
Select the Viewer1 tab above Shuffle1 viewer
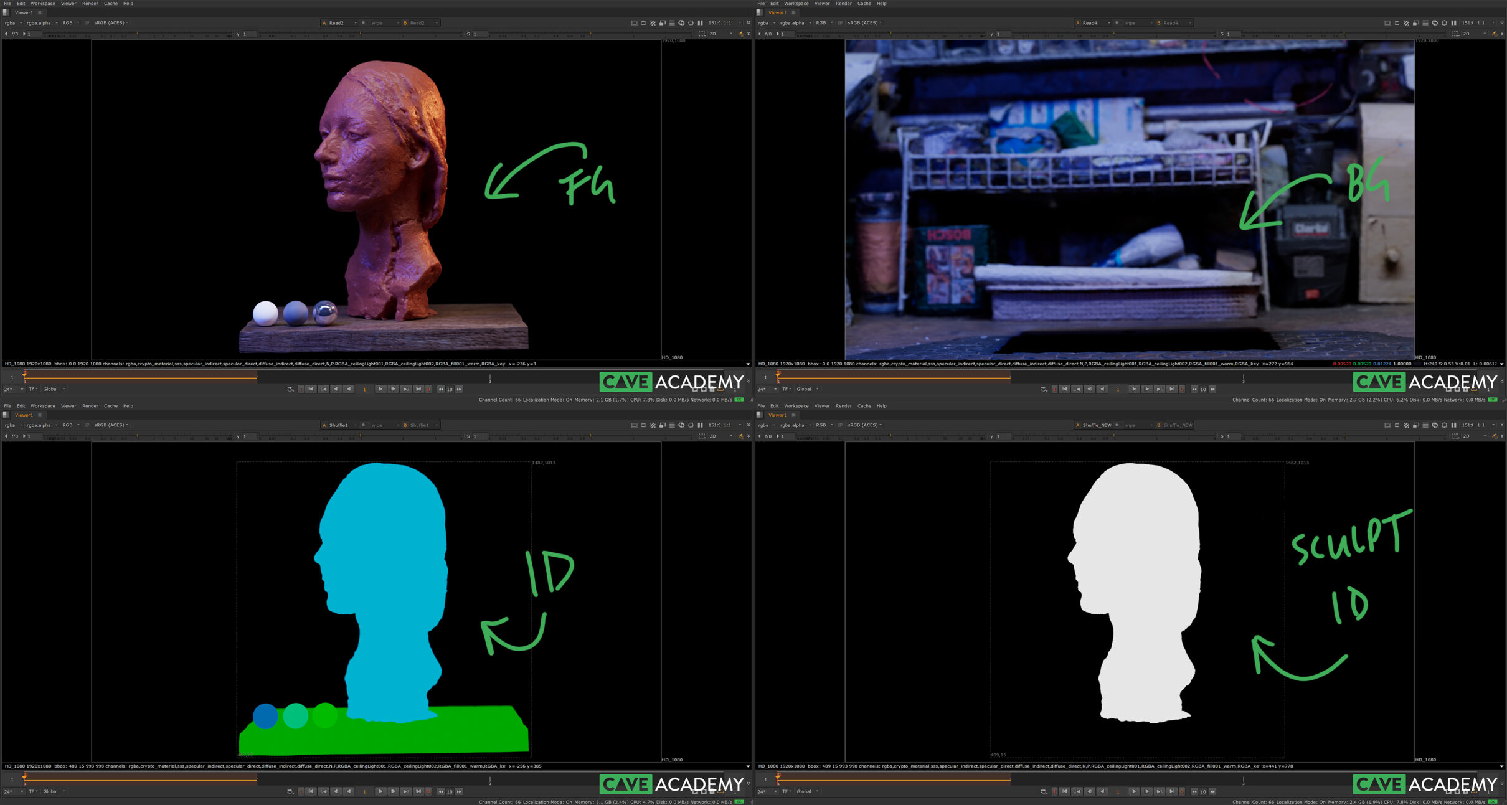(x=24, y=415)
